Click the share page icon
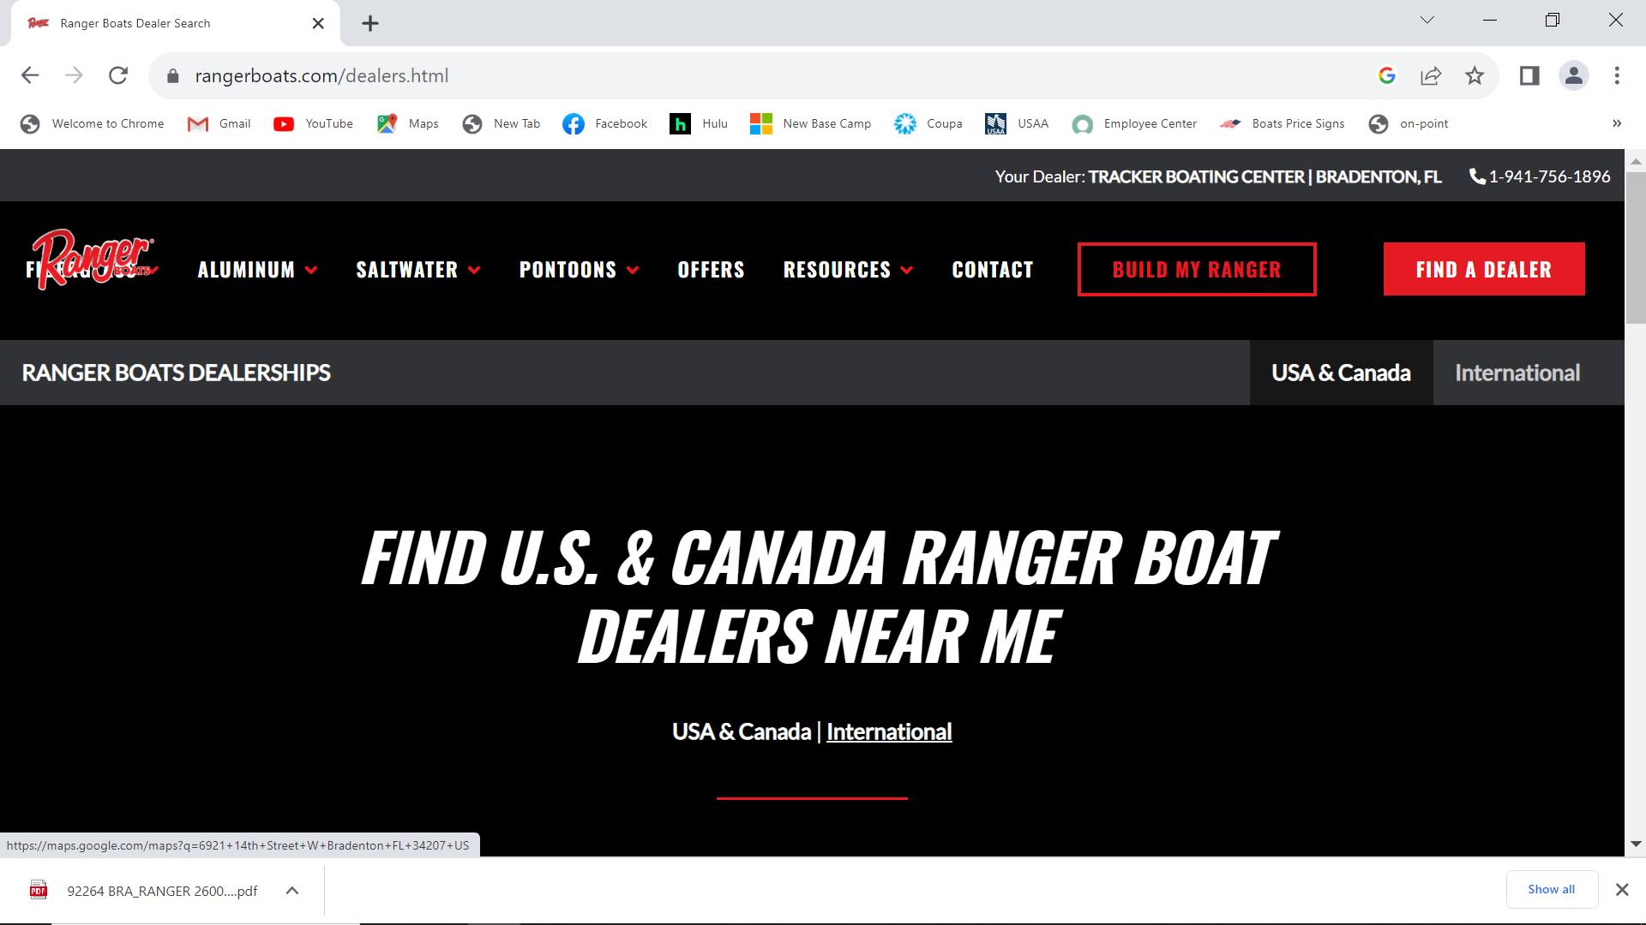This screenshot has width=1646, height=925. (1431, 75)
